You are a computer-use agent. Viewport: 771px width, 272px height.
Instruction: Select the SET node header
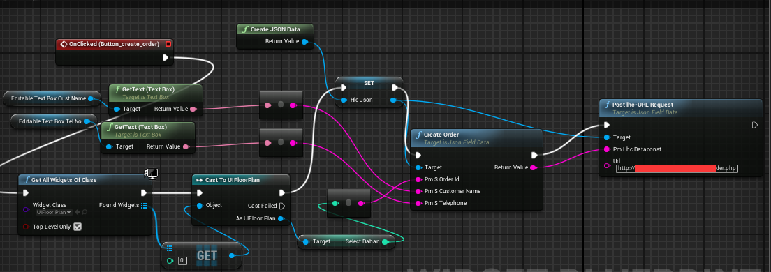(369, 83)
